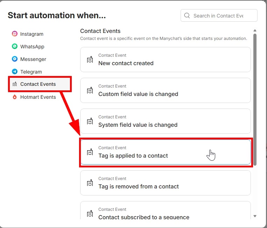Select the Messenger category

33,59
